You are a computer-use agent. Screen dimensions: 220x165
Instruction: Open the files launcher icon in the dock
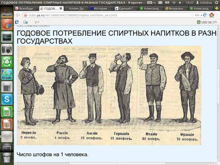[x=7, y=12]
